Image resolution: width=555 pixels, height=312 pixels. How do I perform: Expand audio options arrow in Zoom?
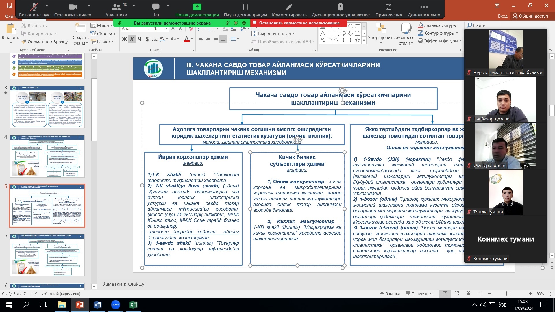click(x=47, y=5)
